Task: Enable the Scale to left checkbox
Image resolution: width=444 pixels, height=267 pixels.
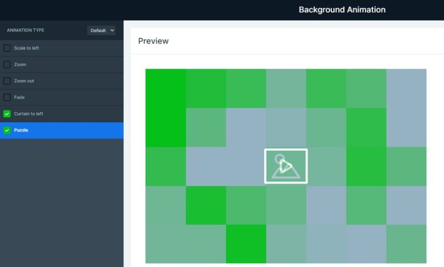Action: pos(7,48)
